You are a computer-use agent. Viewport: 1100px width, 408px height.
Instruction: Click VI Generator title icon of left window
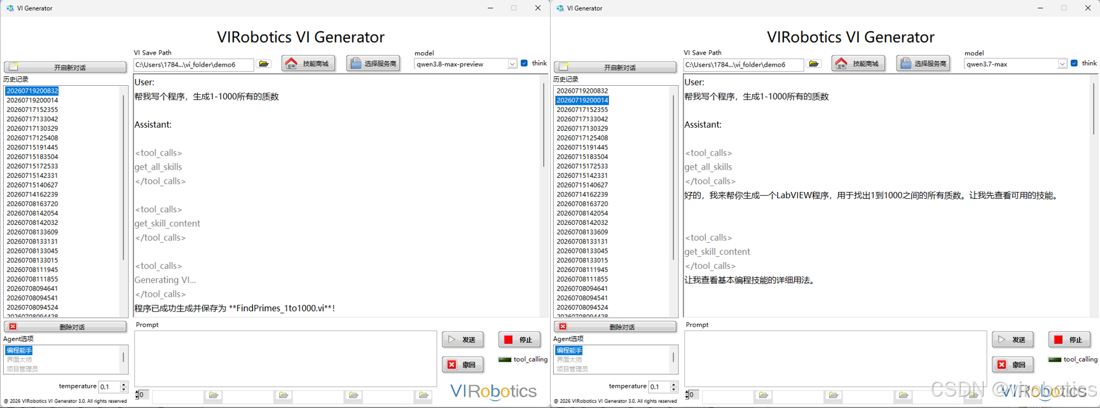(10, 8)
